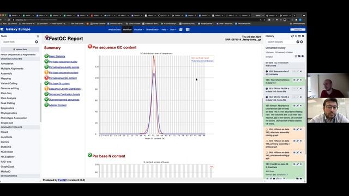This screenshot has width=349, height=196.
Task: Clear the dataset search with round icon
Action: point(302,42)
